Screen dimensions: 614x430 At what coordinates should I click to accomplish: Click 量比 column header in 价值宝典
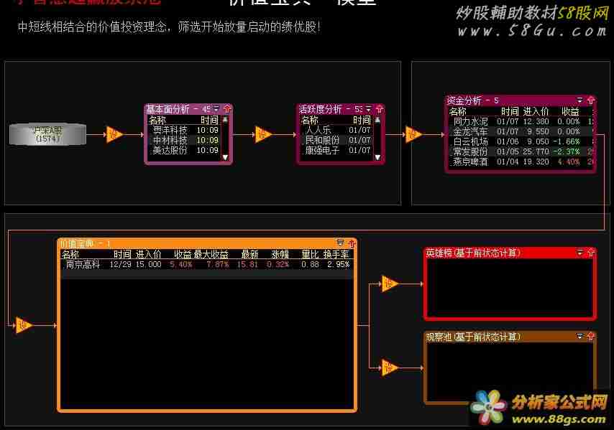[x=310, y=254]
